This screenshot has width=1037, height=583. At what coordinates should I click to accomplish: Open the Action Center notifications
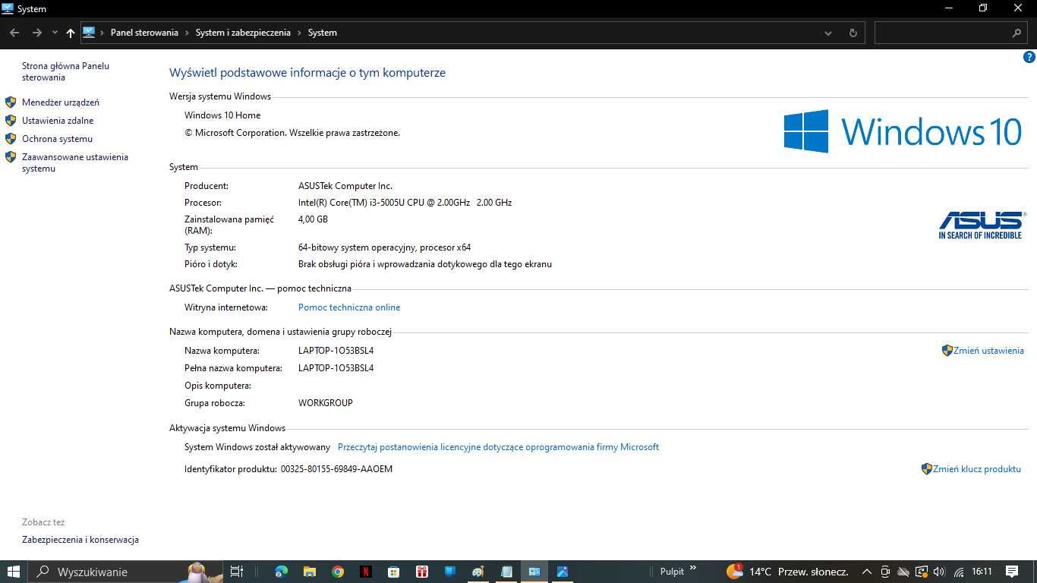[1012, 572]
